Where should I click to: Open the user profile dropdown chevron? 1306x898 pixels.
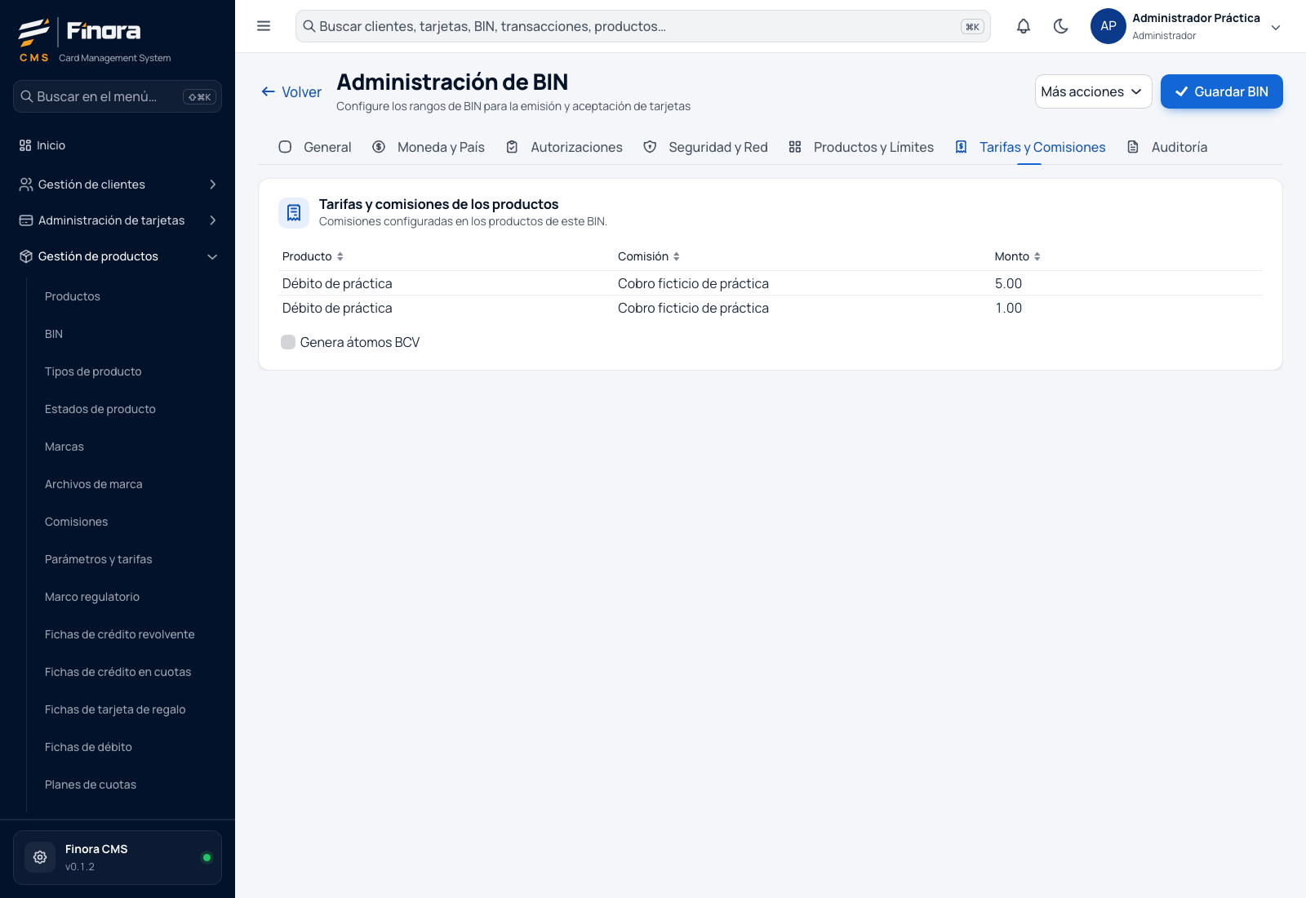click(x=1276, y=27)
